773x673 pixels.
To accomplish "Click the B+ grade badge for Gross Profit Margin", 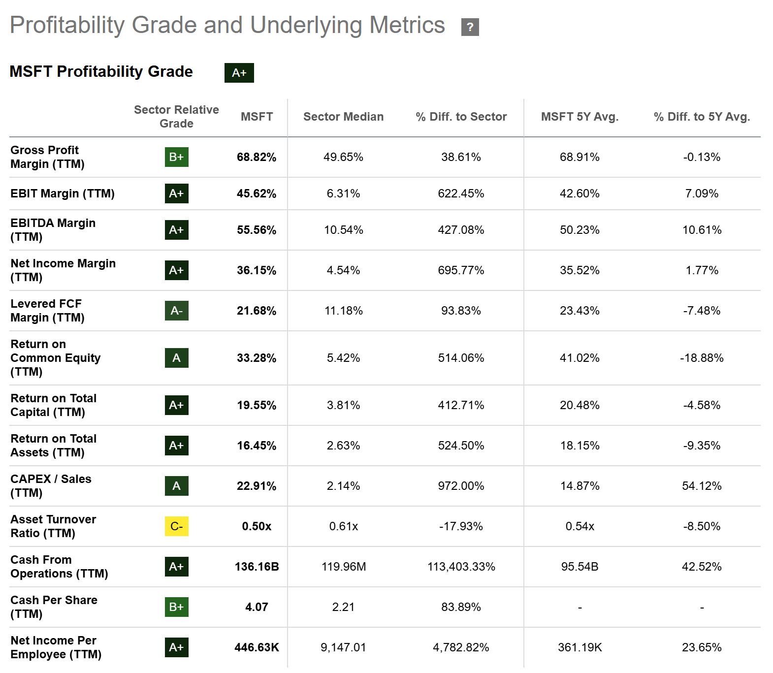I will tap(176, 157).
